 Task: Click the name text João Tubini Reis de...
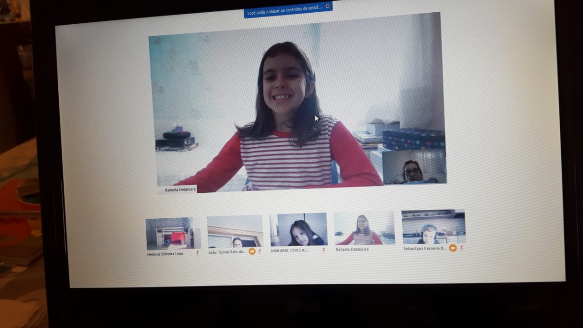click(227, 251)
